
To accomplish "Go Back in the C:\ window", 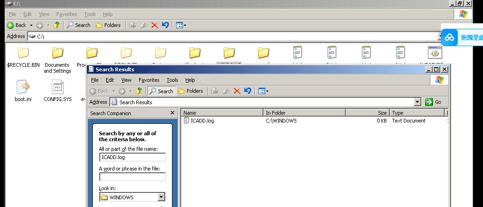I will [x=16, y=25].
